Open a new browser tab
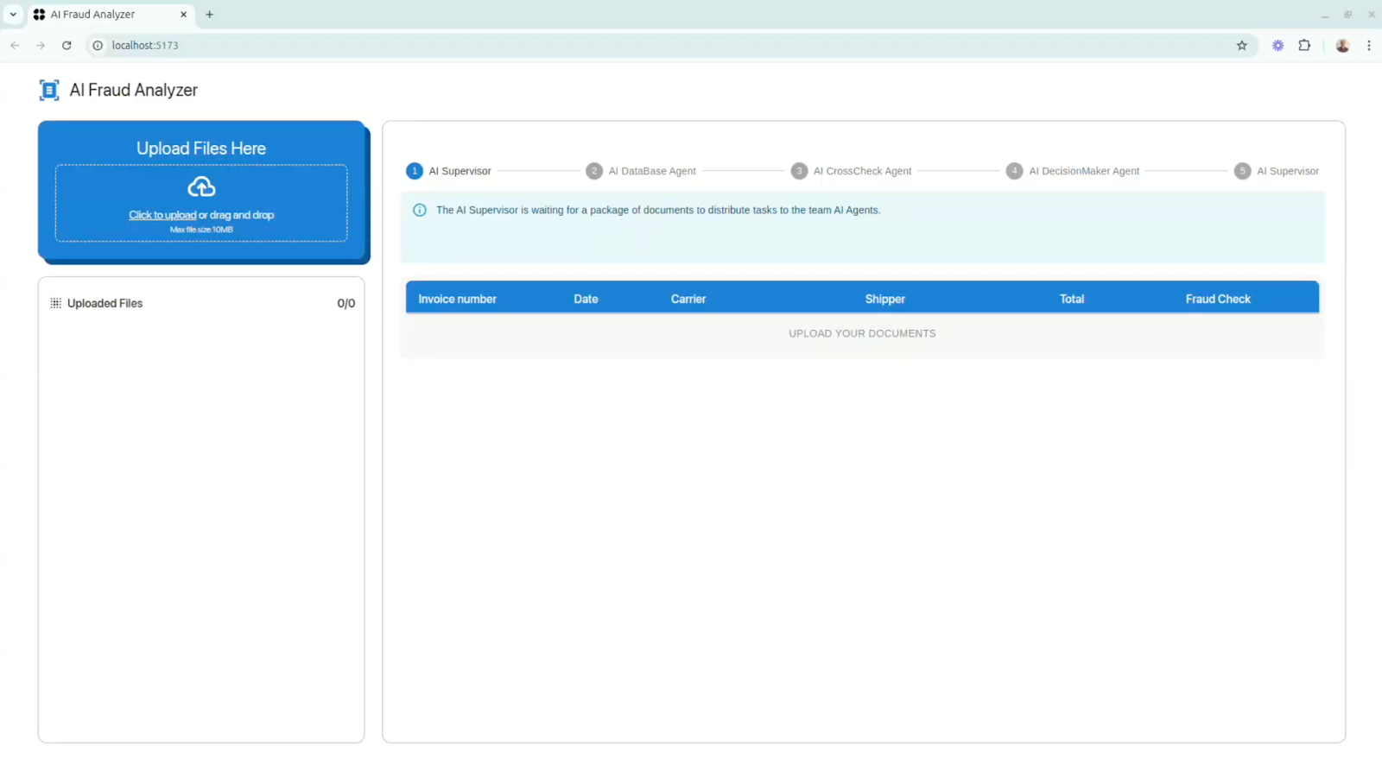Image resolution: width=1382 pixels, height=777 pixels. point(209,15)
